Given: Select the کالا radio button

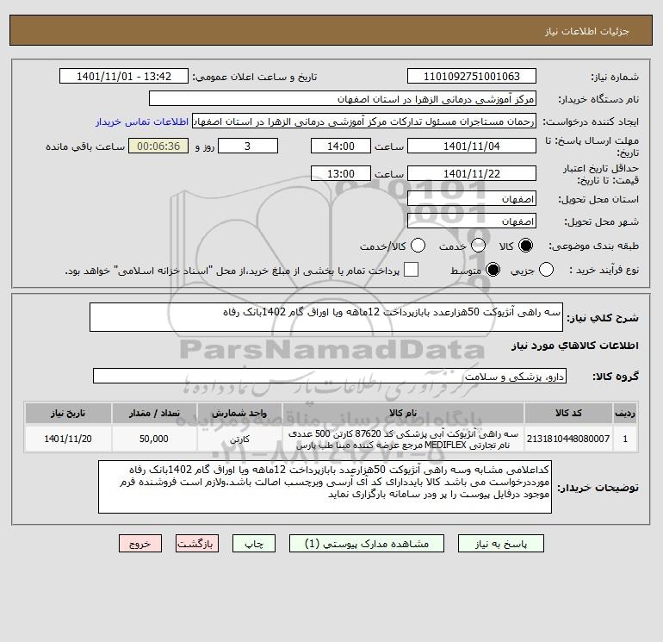Looking at the screenshot, I should pyautogui.click(x=525, y=246).
